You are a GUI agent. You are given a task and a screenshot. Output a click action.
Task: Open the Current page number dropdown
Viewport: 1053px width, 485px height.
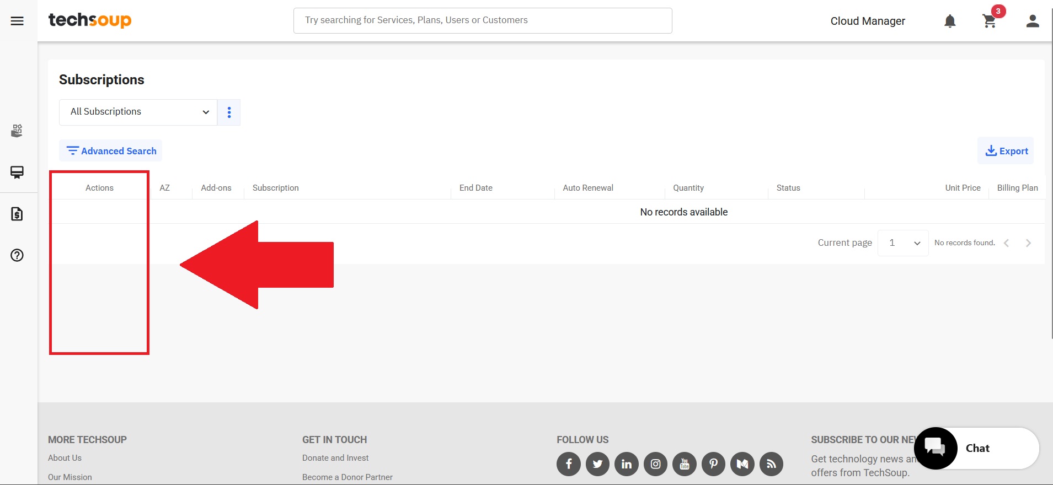(903, 243)
